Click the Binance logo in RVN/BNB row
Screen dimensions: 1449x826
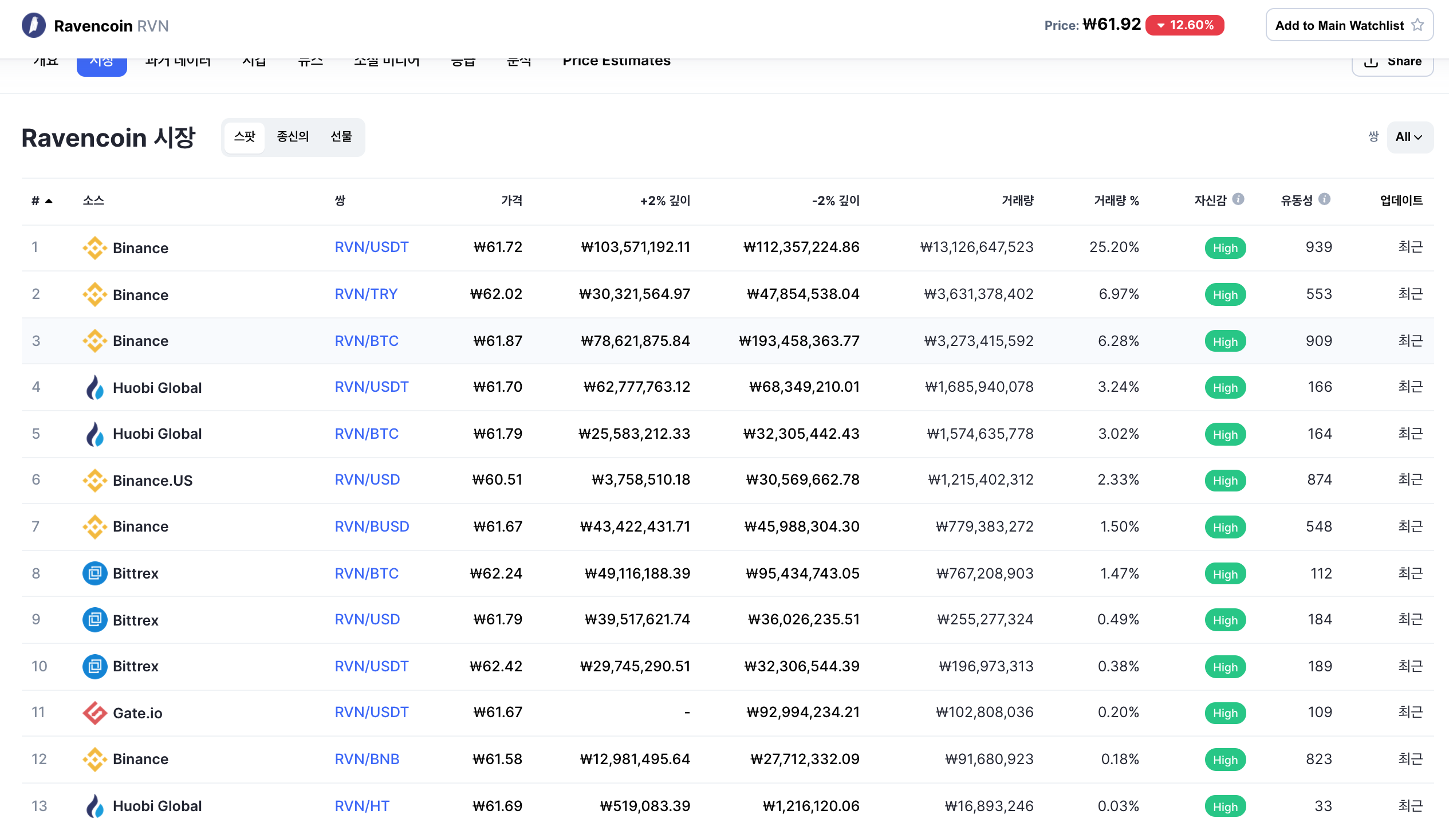[x=94, y=759]
